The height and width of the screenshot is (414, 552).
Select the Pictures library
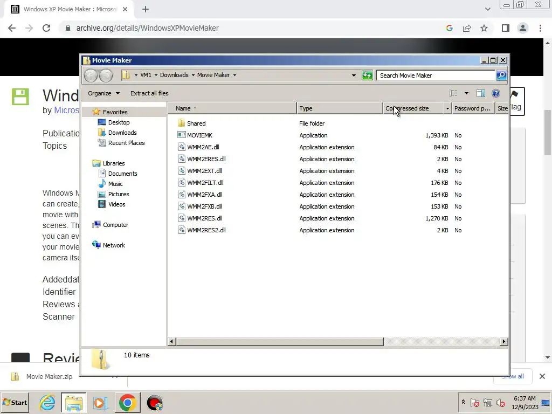click(118, 194)
